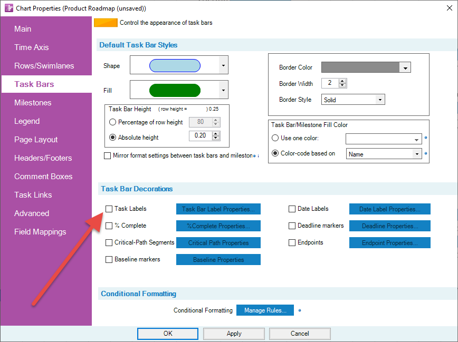This screenshot has width=458, height=342.
Task: Open the Main settings tab
Action: click(23, 29)
